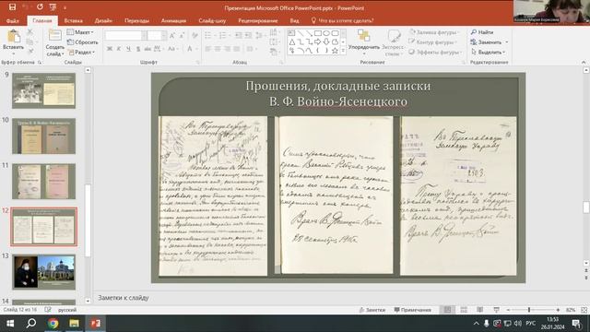Screen dimensions: 590x332
Task: Open Контур фигуры shape outline
Action: 433,42
